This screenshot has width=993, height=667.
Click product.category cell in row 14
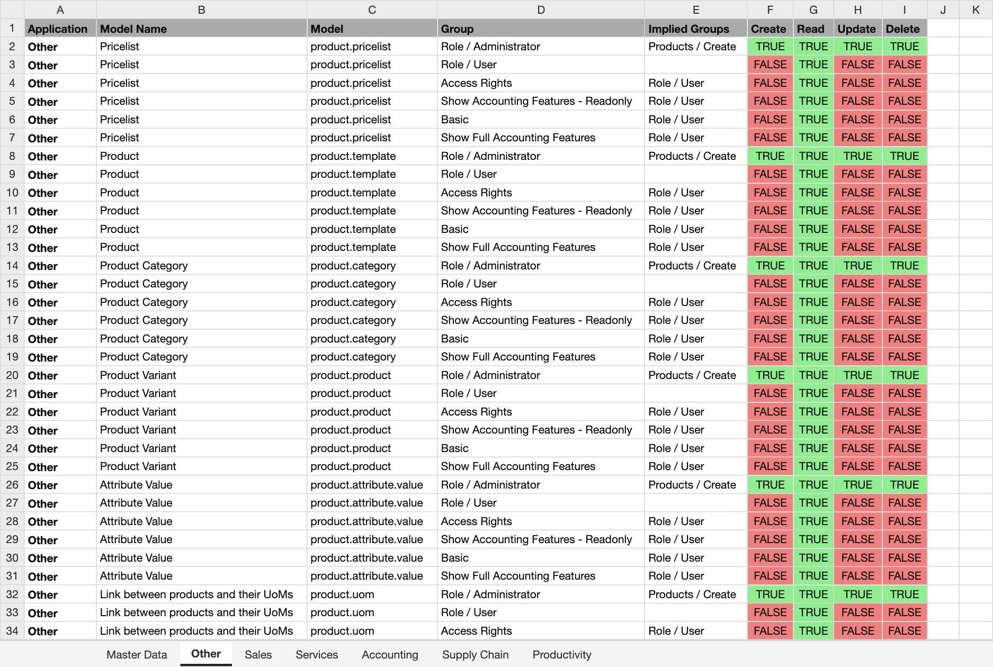[x=372, y=266]
